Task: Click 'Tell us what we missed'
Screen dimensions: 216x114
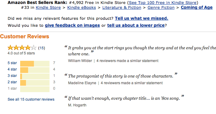Action: coord(141,18)
